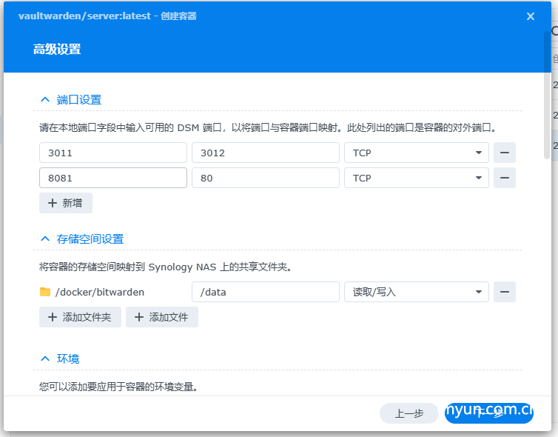Close the create container dialog
558x437 pixels.
coord(530,16)
